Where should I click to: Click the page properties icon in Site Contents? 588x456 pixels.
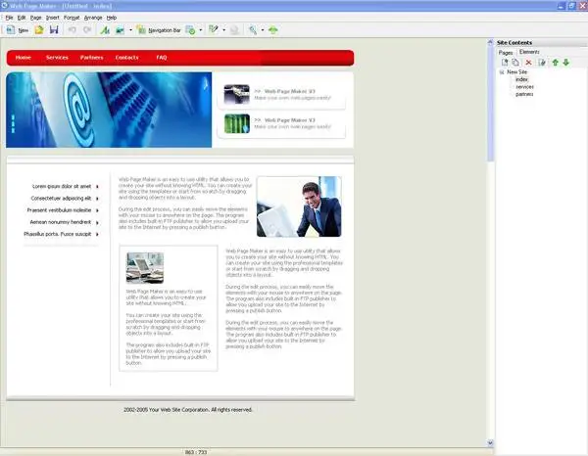[x=542, y=63]
